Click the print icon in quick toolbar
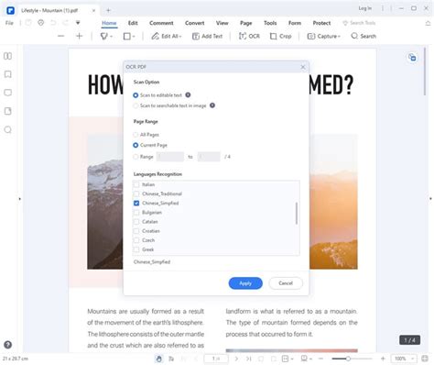This screenshot has height=365, width=434. click(41, 23)
